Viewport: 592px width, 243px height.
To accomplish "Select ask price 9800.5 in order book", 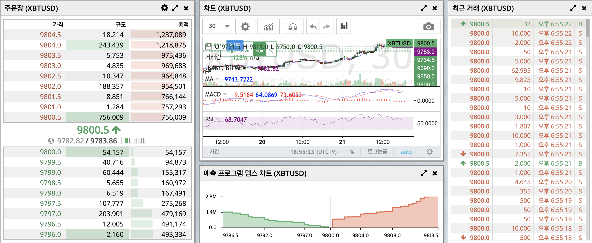I will (x=50, y=117).
